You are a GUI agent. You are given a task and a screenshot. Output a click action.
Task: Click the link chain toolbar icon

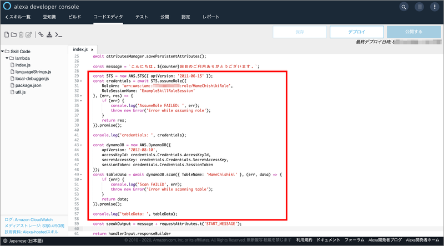[41, 34]
